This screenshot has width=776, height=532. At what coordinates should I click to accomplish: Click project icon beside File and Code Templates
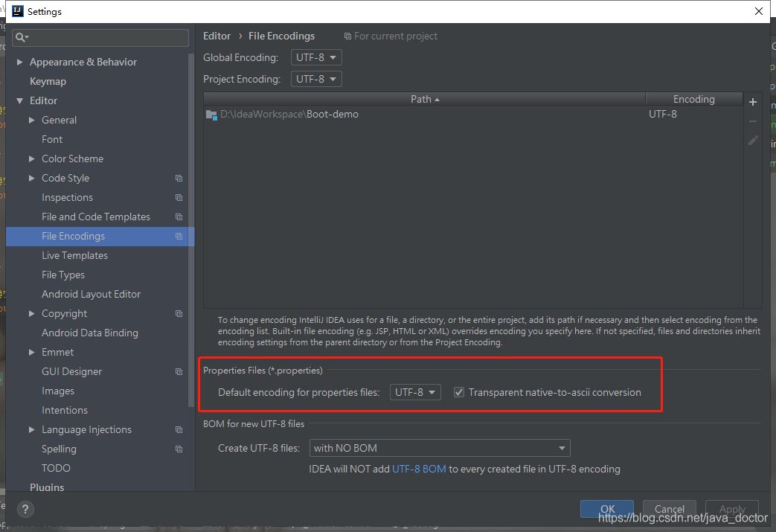(179, 217)
